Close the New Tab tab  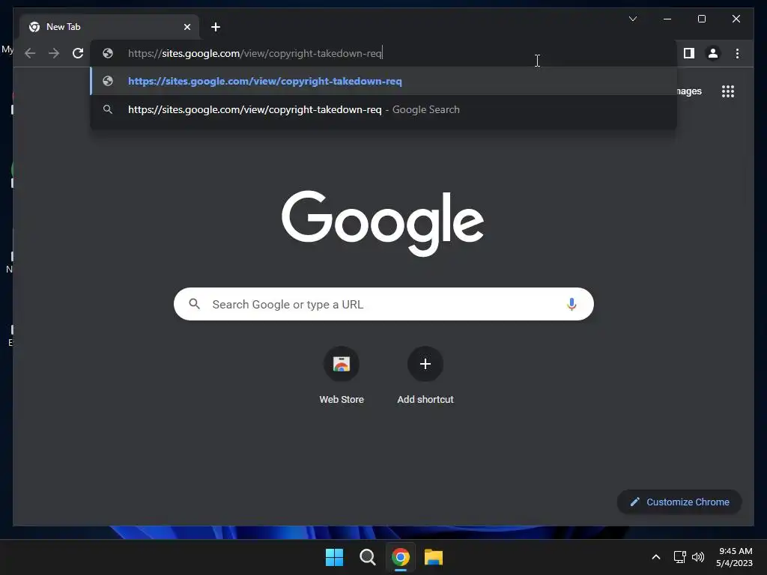point(187,27)
